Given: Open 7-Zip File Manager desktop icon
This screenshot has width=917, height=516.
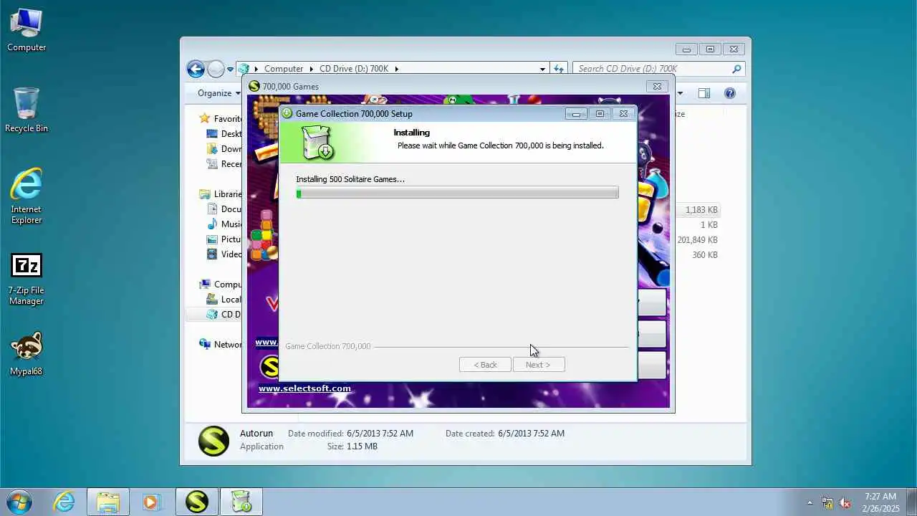Looking at the screenshot, I should pyautogui.click(x=27, y=279).
